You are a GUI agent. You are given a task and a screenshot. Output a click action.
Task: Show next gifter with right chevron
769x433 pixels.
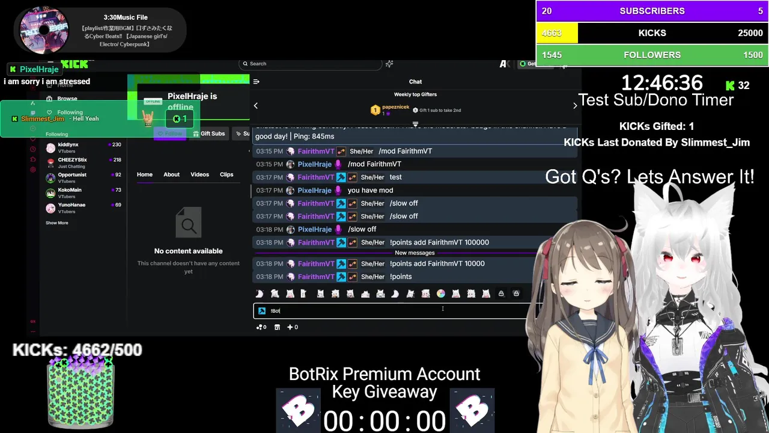click(575, 106)
